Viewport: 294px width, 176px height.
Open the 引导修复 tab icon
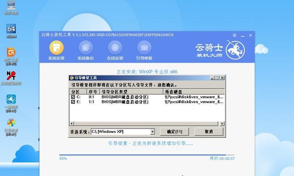tap(144, 48)
